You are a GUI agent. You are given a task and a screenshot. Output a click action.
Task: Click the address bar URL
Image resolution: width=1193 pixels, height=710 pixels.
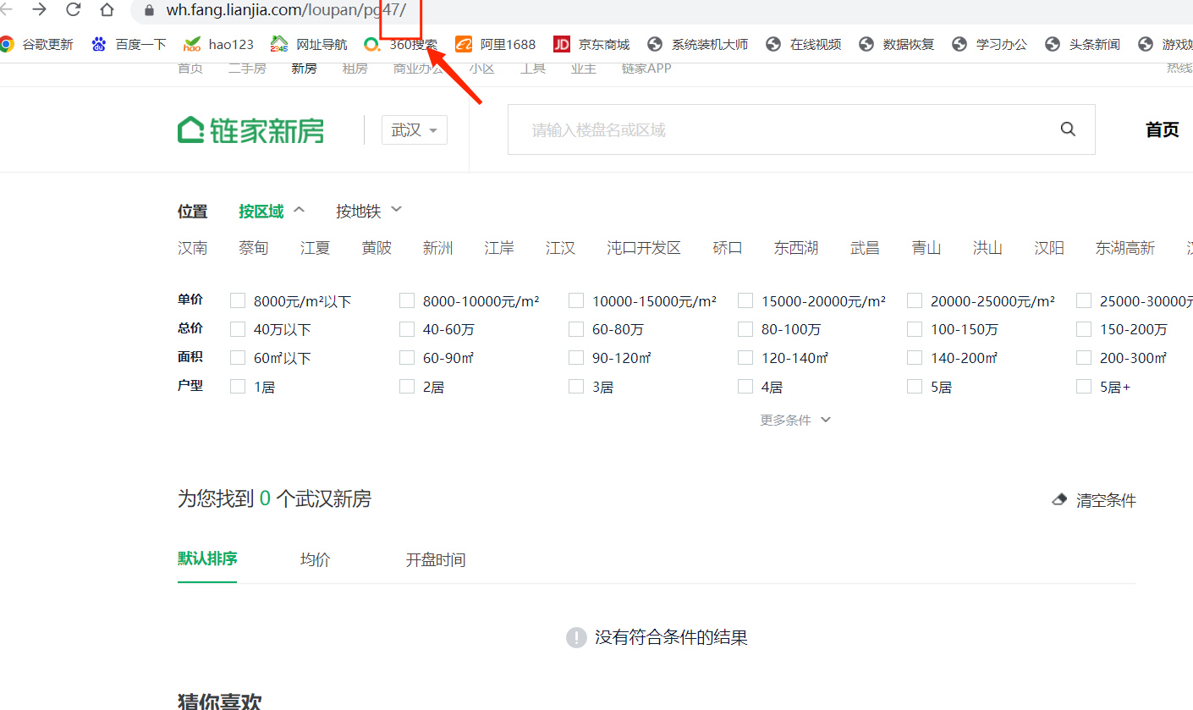pos(286,10)
